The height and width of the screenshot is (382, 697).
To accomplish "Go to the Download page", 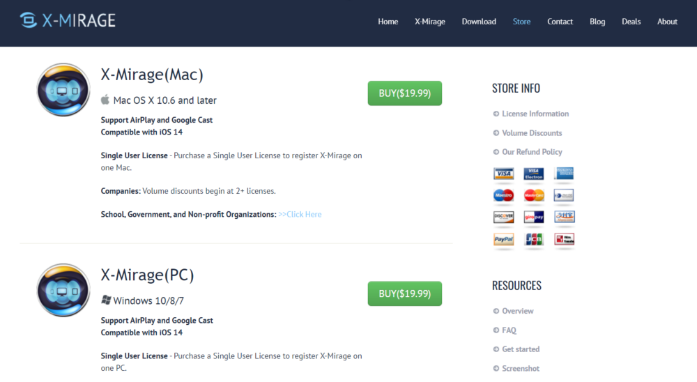I will tap(479, 22).
